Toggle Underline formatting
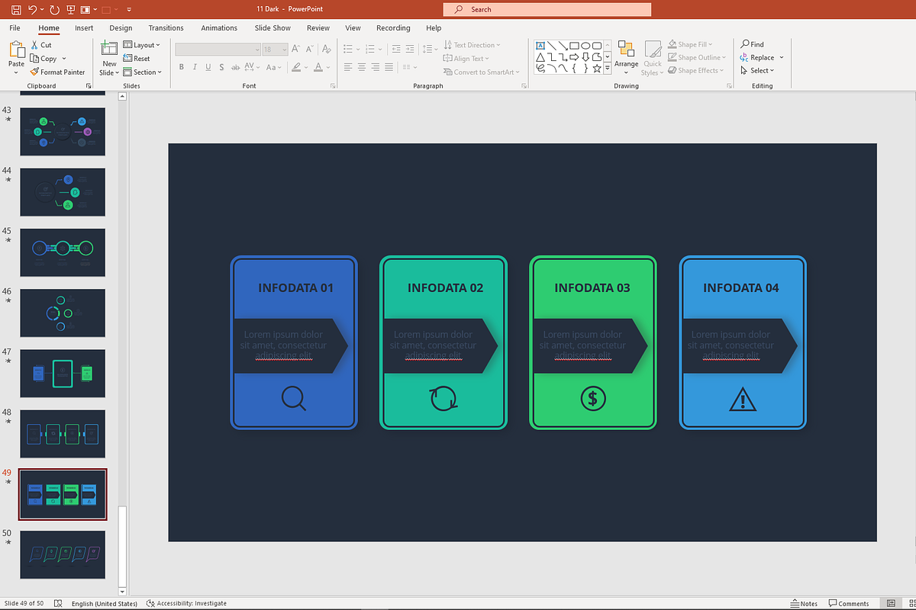The image size is (916, 610). [208, 67]
